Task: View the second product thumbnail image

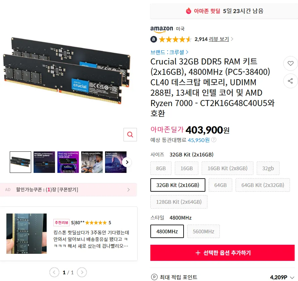Action: [x=44, y=162]
